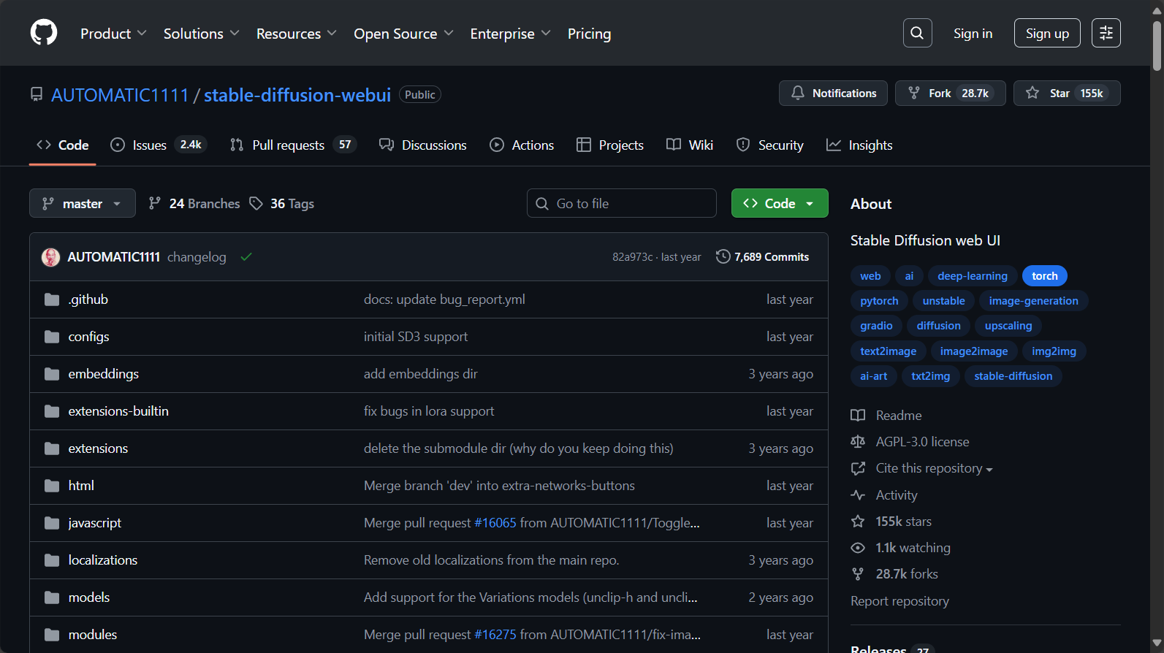Click the .github folder icon
The height and width of the screenshot is (653, 1164).
52,299
